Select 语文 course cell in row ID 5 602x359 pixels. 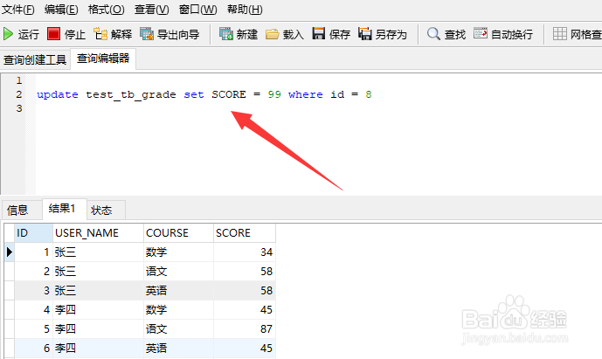(178, 328)
